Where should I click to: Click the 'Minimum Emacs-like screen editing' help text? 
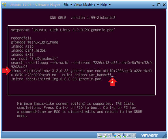tap(79, 110)
